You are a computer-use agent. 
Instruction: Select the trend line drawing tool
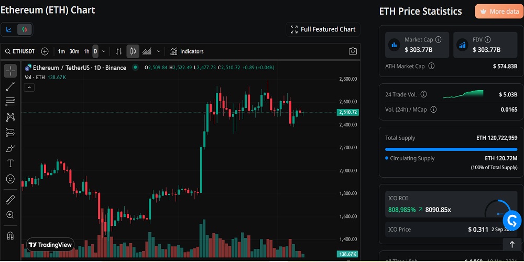(10, 86)
